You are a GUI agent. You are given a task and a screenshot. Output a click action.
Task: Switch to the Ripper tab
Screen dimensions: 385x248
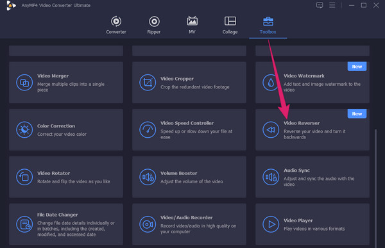154,25
